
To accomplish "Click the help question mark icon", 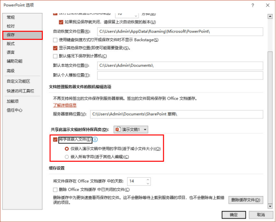I will tap(253, 5).
